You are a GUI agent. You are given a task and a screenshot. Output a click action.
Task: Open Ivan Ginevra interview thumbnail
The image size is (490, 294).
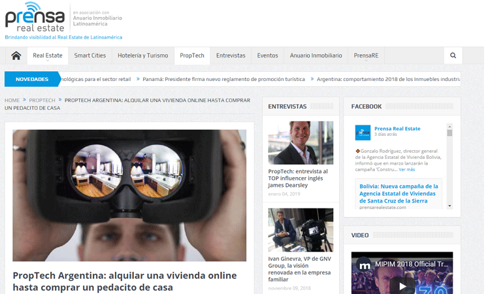point(301,230)
